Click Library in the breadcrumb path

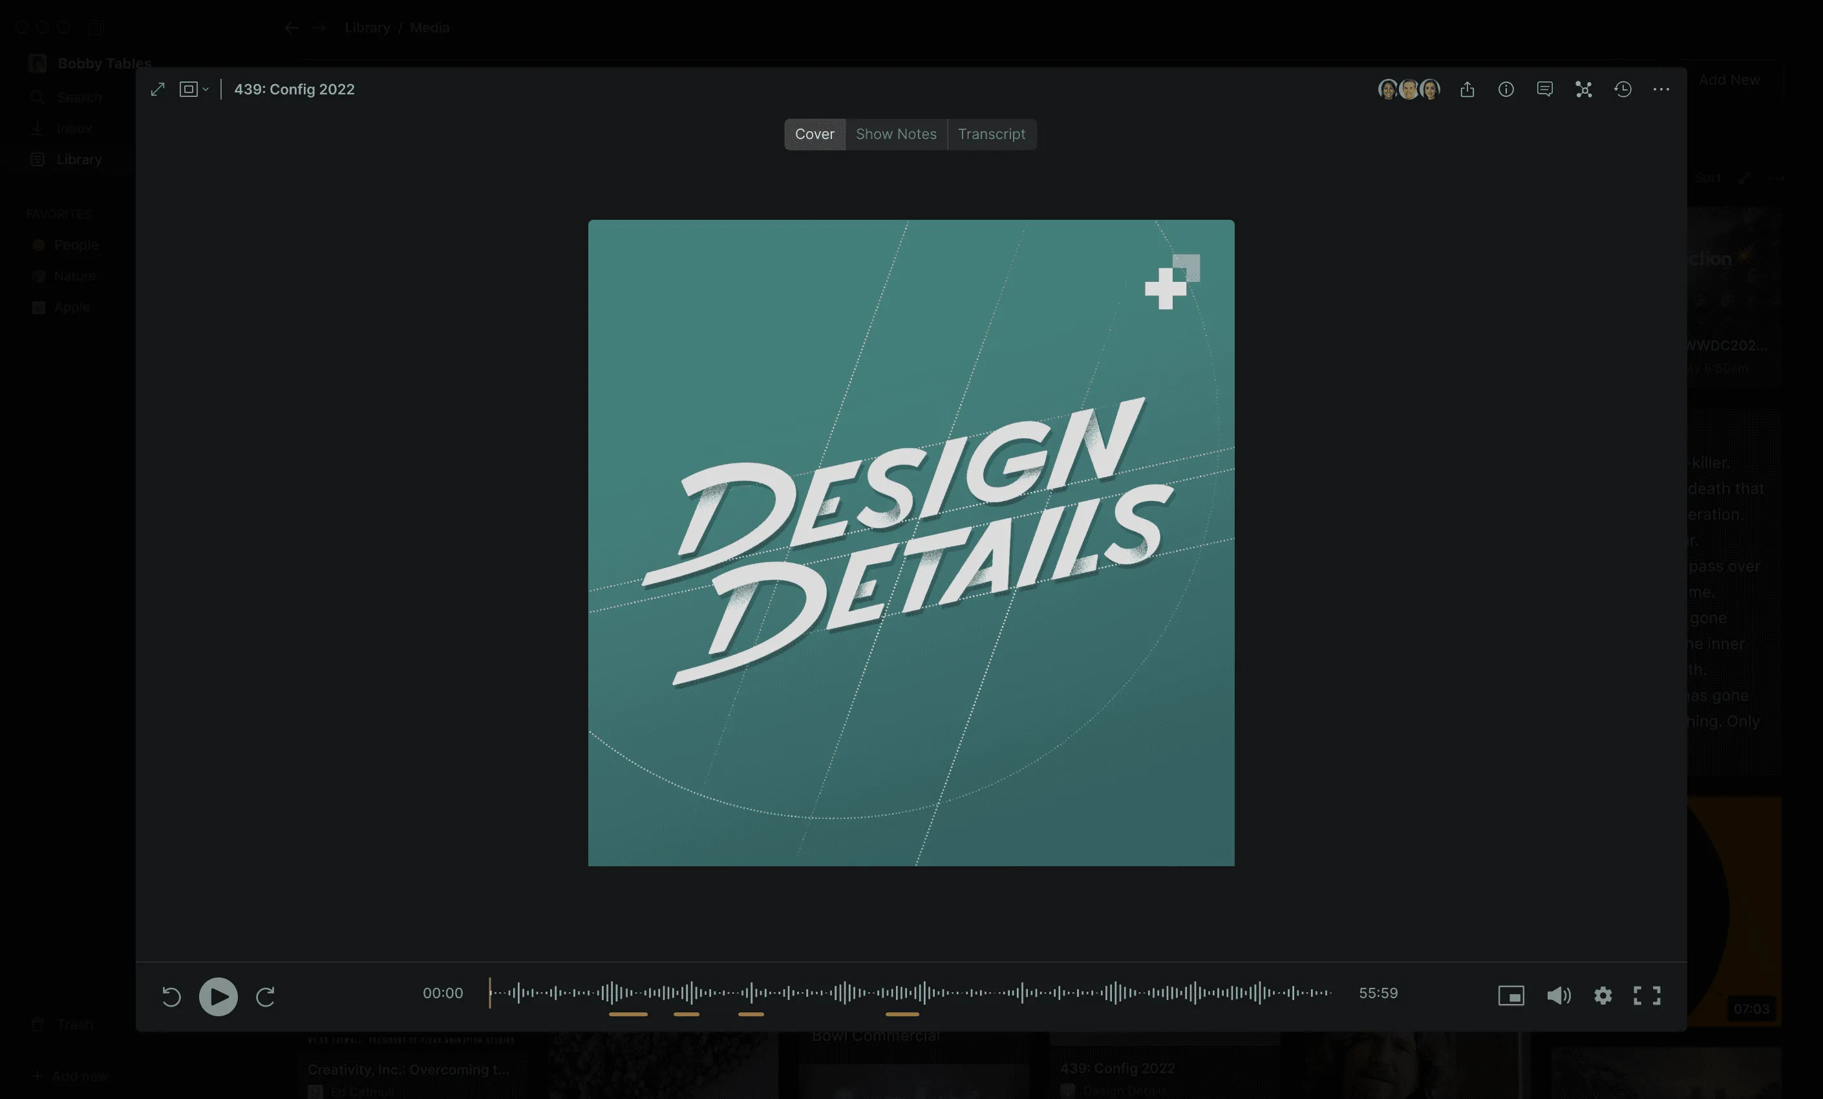click(367, 27)
